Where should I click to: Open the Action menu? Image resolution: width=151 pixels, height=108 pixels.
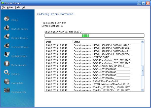10,7
